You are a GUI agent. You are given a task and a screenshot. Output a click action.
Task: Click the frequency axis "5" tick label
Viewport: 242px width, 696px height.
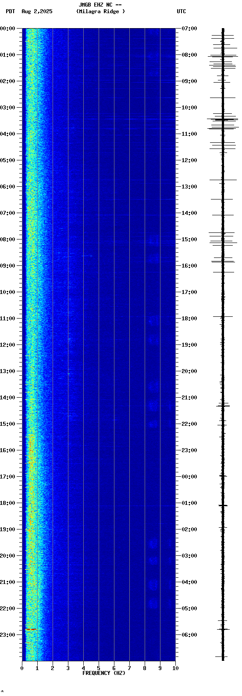[x=99, y=668]
